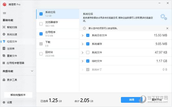Click the 合计 2.05 GB total summary

tap(84, 100)
